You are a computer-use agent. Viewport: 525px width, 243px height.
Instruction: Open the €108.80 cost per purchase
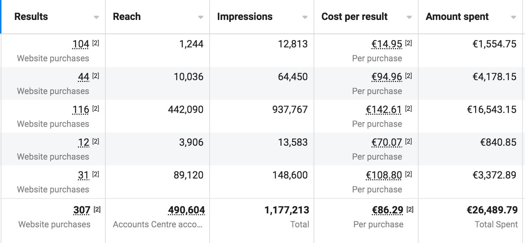click(384, 175)
